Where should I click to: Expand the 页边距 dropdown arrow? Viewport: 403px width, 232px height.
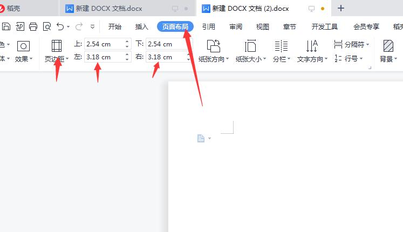[x=67, y=59]
